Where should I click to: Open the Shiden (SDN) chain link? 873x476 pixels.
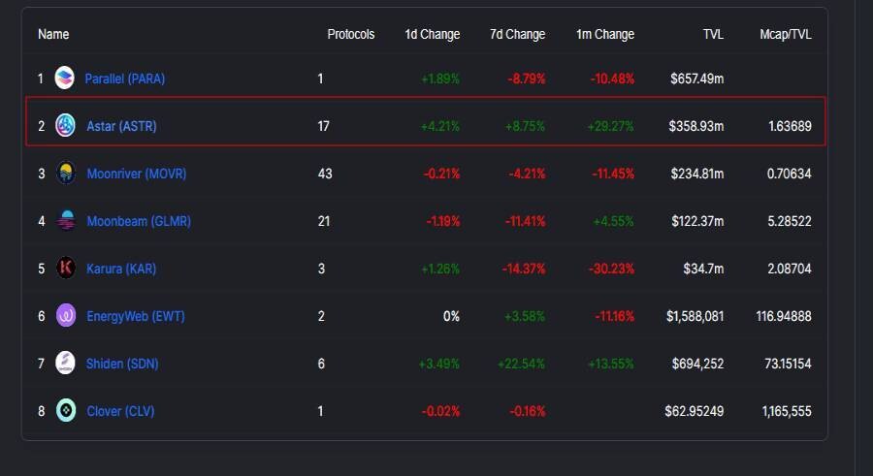coord(122,364)
